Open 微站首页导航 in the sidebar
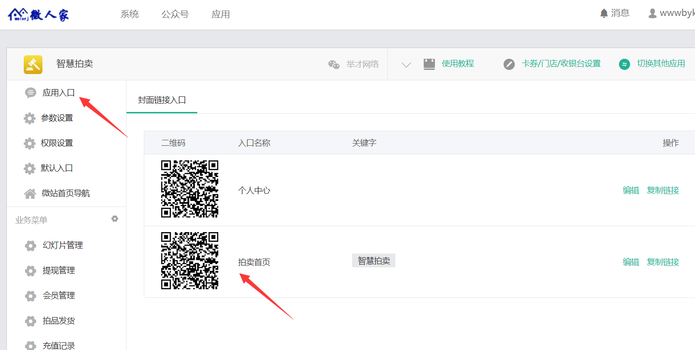The width and height of the screenshot is (695, 350). (66, 193)
